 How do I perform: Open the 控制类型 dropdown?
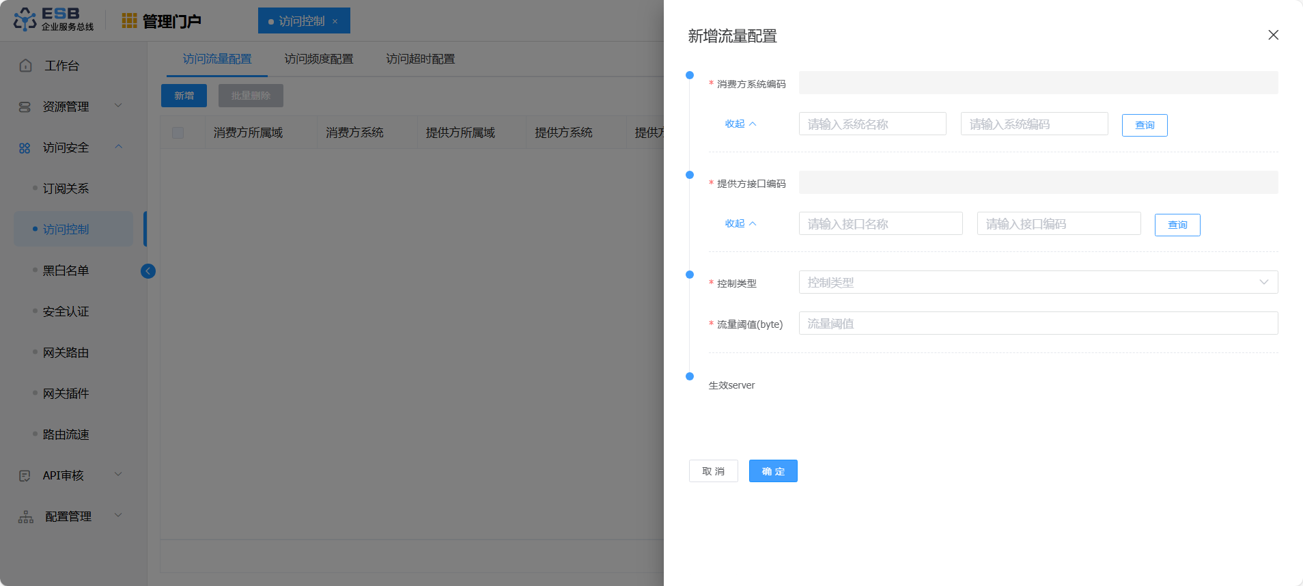(x=1037, y=282)
